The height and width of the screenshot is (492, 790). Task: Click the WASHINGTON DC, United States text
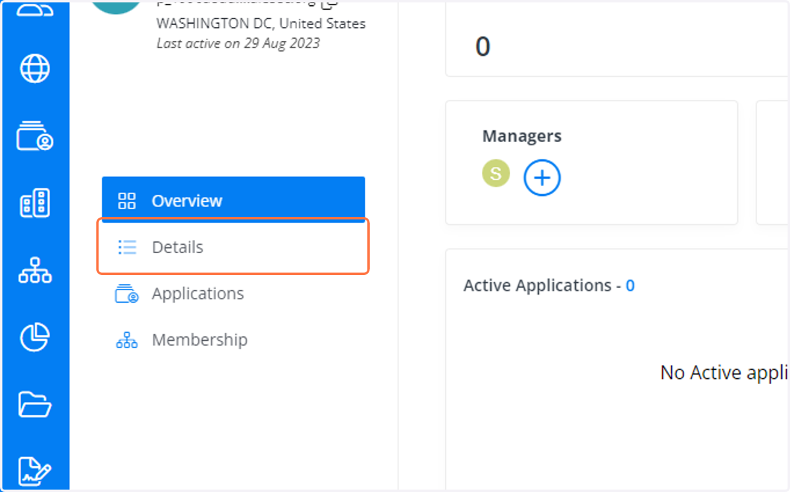point(261,24)
